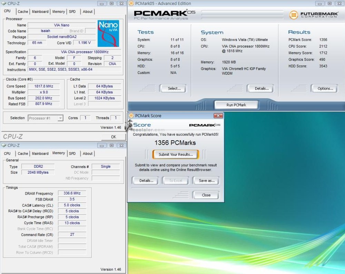Image resolution: width=345 pixels, height=274 pixels.
Task: Close the lower CPU-Z window
Action: coord(121,145)
